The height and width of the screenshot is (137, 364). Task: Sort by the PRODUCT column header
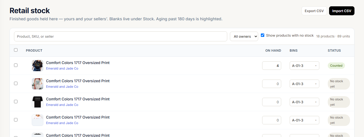[x=34, y=51]
